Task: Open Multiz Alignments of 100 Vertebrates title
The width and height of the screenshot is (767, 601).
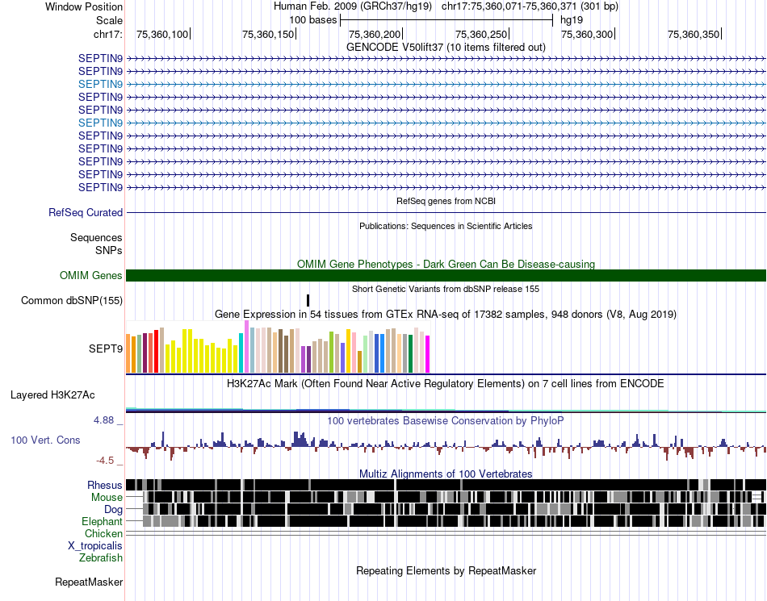Action: click(446, 474)
